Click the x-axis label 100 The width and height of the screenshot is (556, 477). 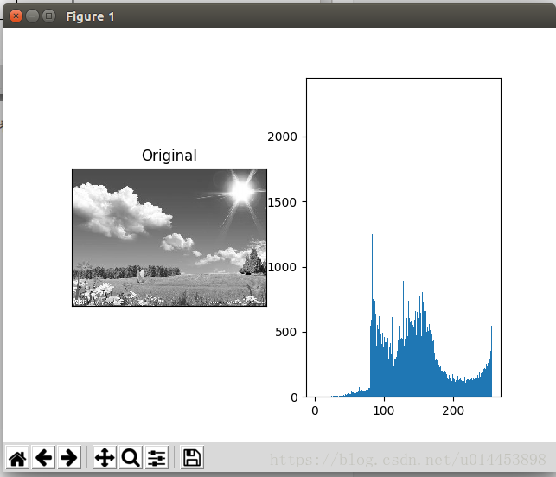coord(384,410)
